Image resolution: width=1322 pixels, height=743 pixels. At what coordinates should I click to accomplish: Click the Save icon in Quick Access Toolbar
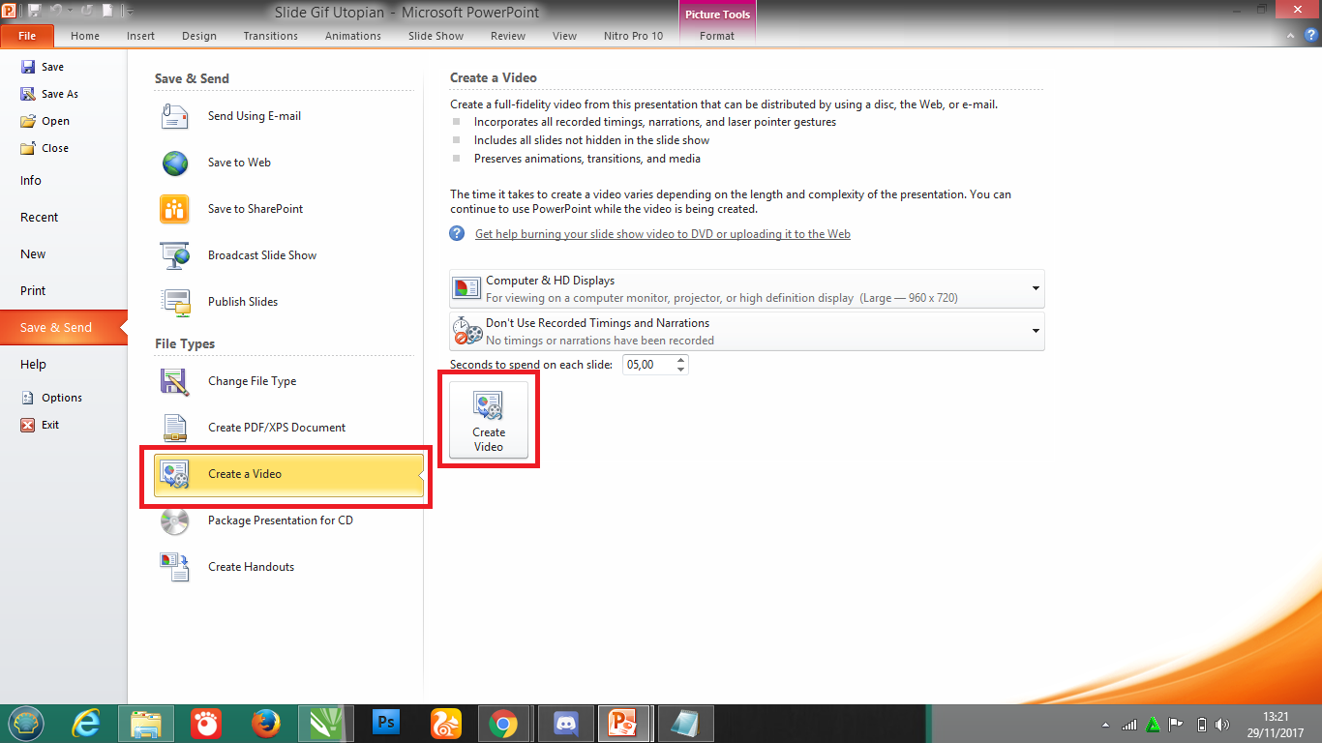coord(35,12)
